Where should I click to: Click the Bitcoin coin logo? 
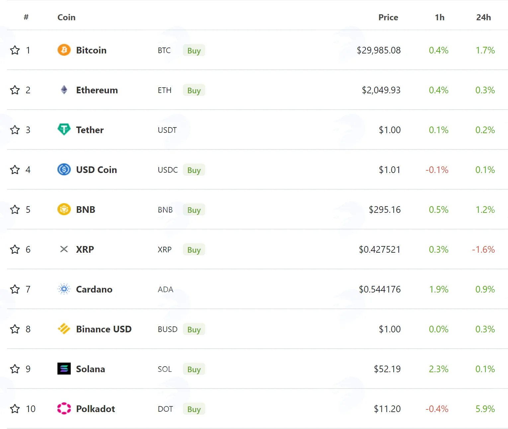(x=64, y=50)
